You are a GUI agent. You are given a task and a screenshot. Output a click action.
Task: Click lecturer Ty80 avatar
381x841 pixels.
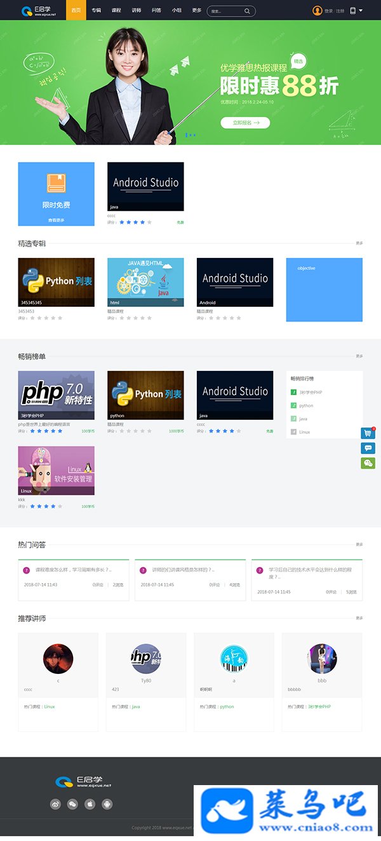click(146, 659)
